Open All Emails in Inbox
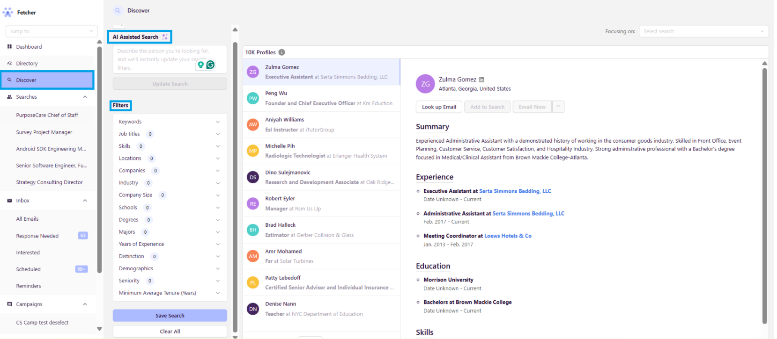777x339 pixels. tap(27, 219)
